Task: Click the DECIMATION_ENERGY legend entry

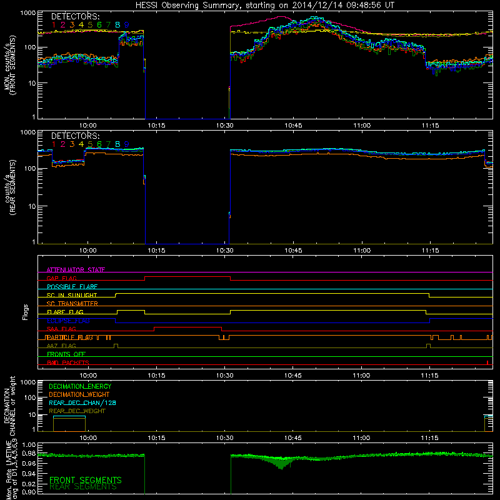Action: point(80,386)
